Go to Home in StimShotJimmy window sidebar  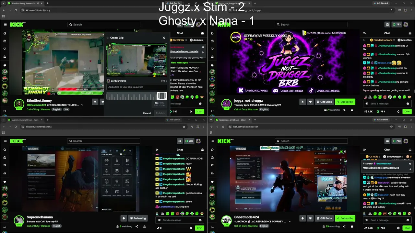click(x=5, y=33)
